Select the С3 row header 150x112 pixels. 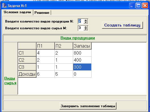click(27, 67)
